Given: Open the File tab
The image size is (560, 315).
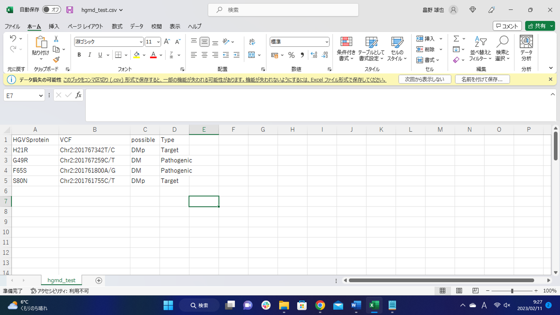Looking at the screenshot, I should (x=12, y=26).
